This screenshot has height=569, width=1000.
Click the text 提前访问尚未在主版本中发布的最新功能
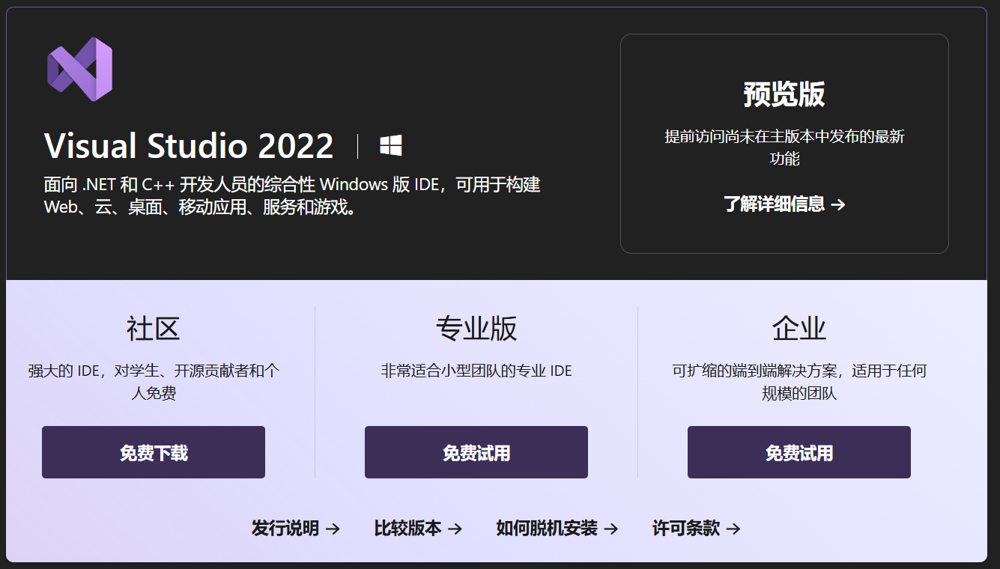784,147
